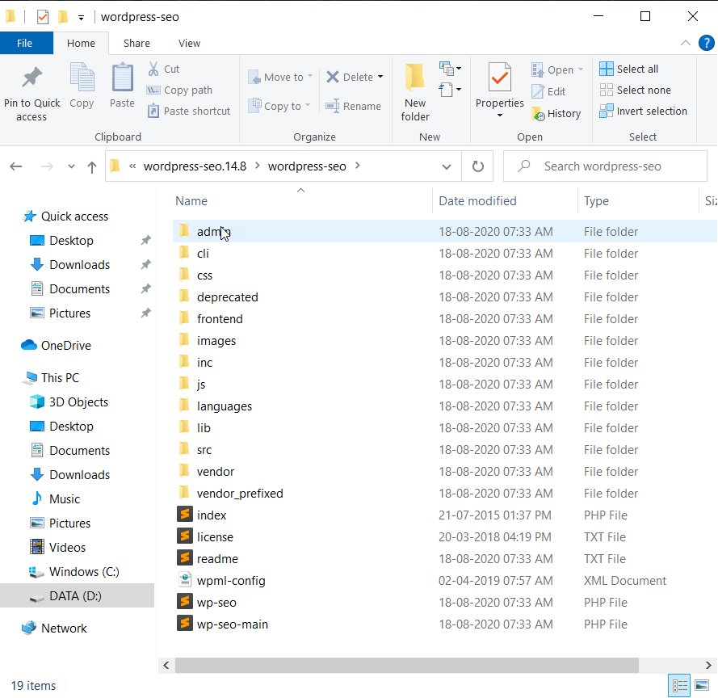Click Select all in the ribbon
Image resolution: width=718 pixels, height=698 pixels.
[x=628, y=69]
